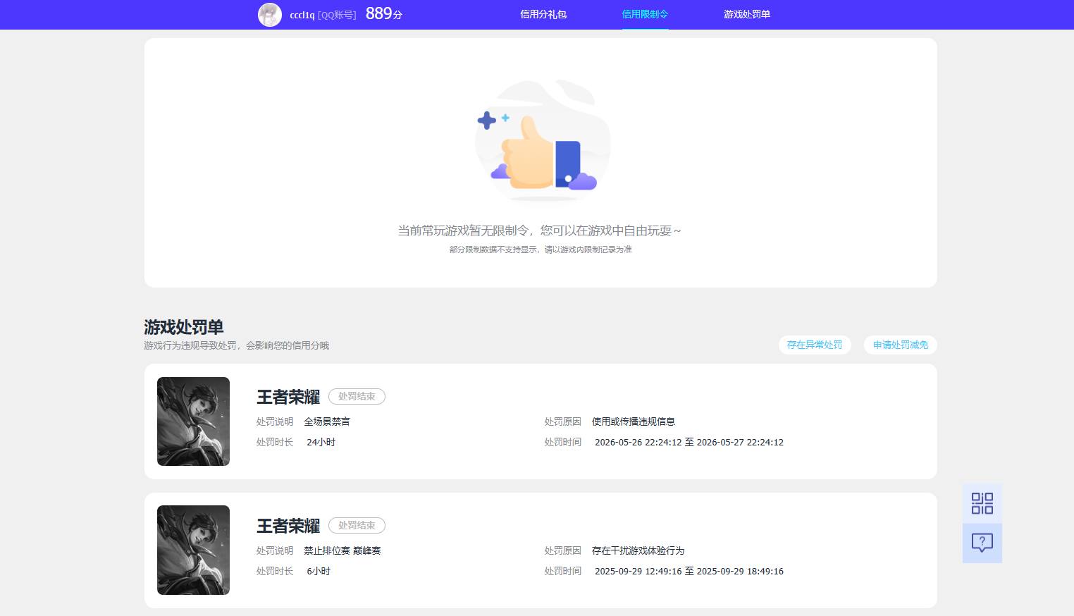Click the user avatar in header

(270, 15)
